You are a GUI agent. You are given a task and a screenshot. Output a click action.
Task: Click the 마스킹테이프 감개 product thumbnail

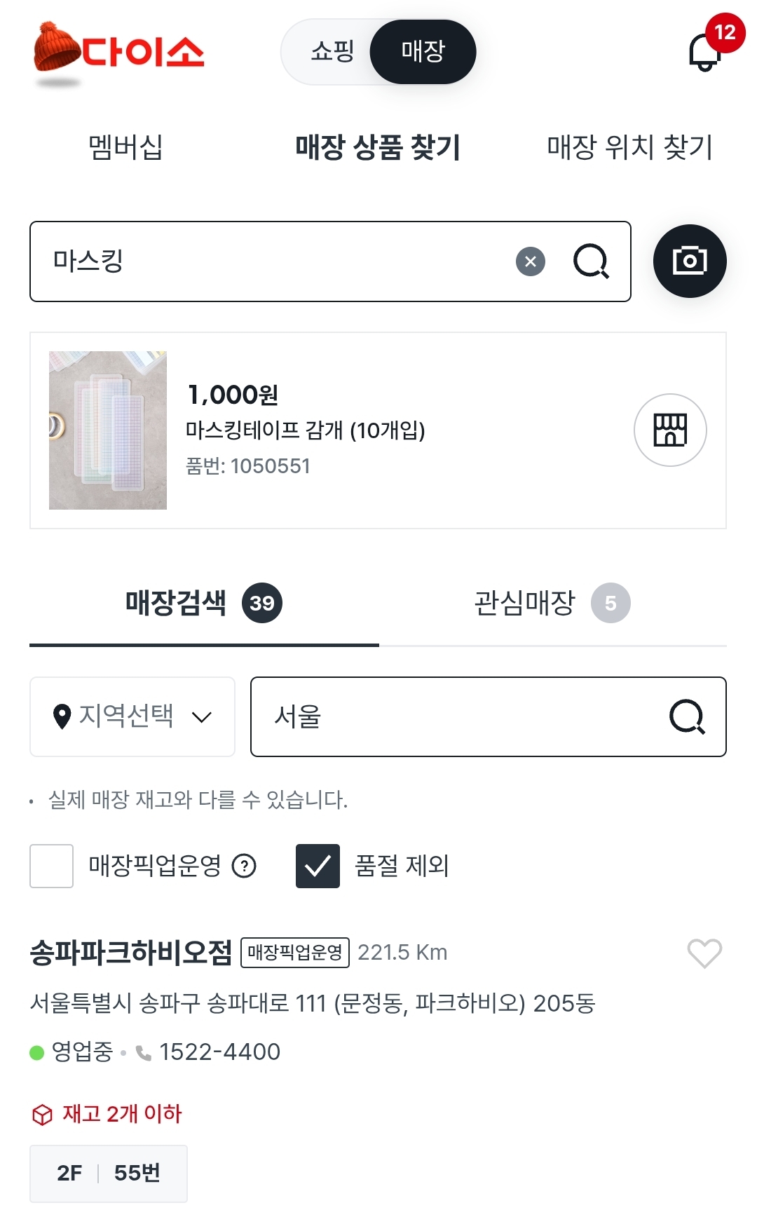pyautogui.click(x=108, y=430)
